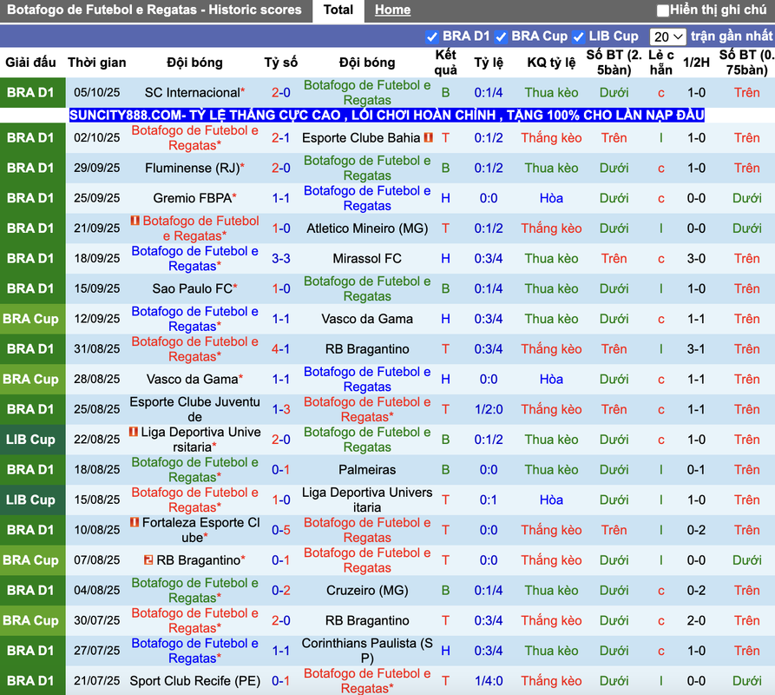Click half-time score 3-1 on 31/08/25 row
This screenshot has height=695, width=775.
[x=696, y=349]
